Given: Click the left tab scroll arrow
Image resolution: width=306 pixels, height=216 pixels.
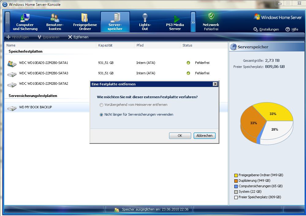Looking at the screenshot, I should point(7,22).
